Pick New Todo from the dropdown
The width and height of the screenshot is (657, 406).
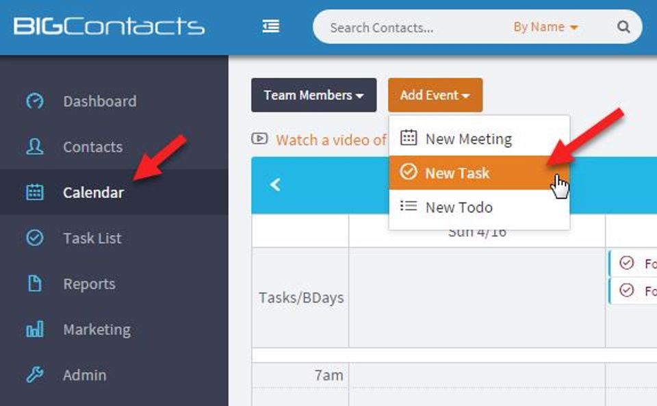coord(459,207)
